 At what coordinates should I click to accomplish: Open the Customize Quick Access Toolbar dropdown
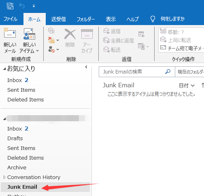click(x=34, y=6)
